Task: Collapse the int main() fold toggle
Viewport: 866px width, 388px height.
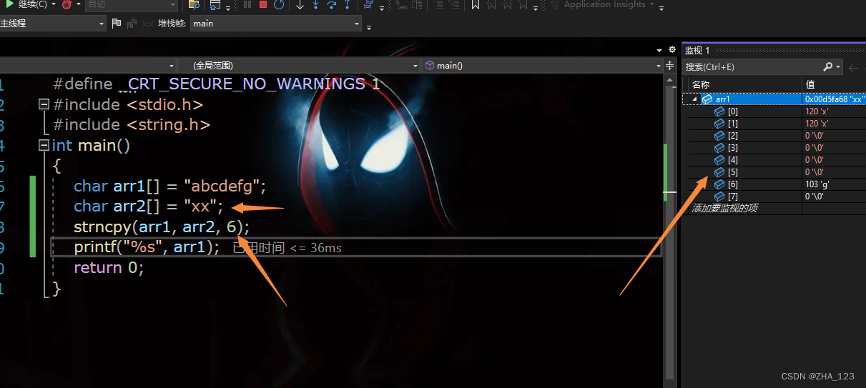Action: (44, 145)
